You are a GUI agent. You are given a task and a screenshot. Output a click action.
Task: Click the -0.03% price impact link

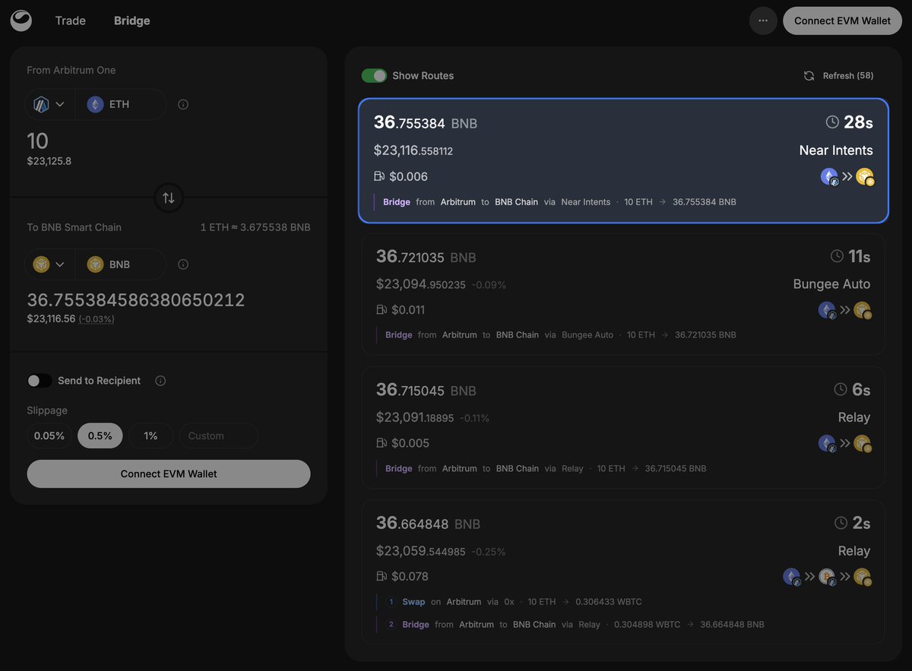click(x=97, y=319)
